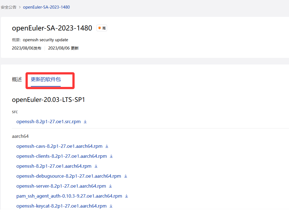The image size is (289, 212).
Task: Open openssh-debugsource-8.2p1-27.oe1.aarch64.rpm link
Action: (x=69, y=176)
